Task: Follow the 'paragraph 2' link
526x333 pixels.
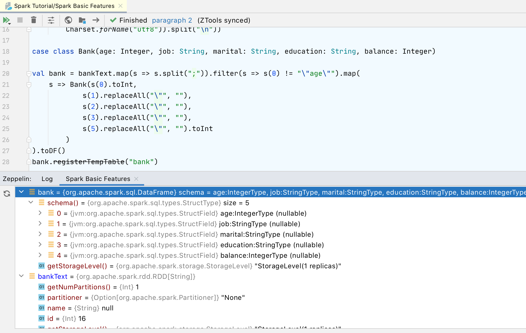Action: 172,20
